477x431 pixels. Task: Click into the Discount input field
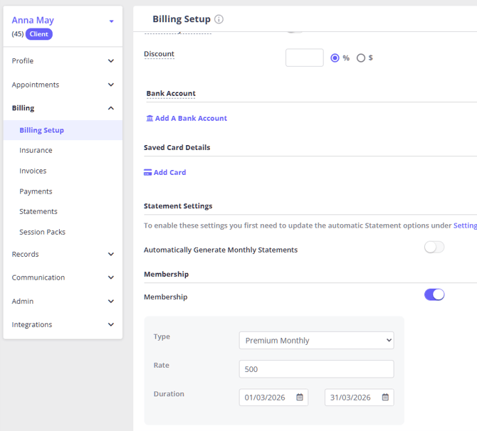[x=304, y=58]
